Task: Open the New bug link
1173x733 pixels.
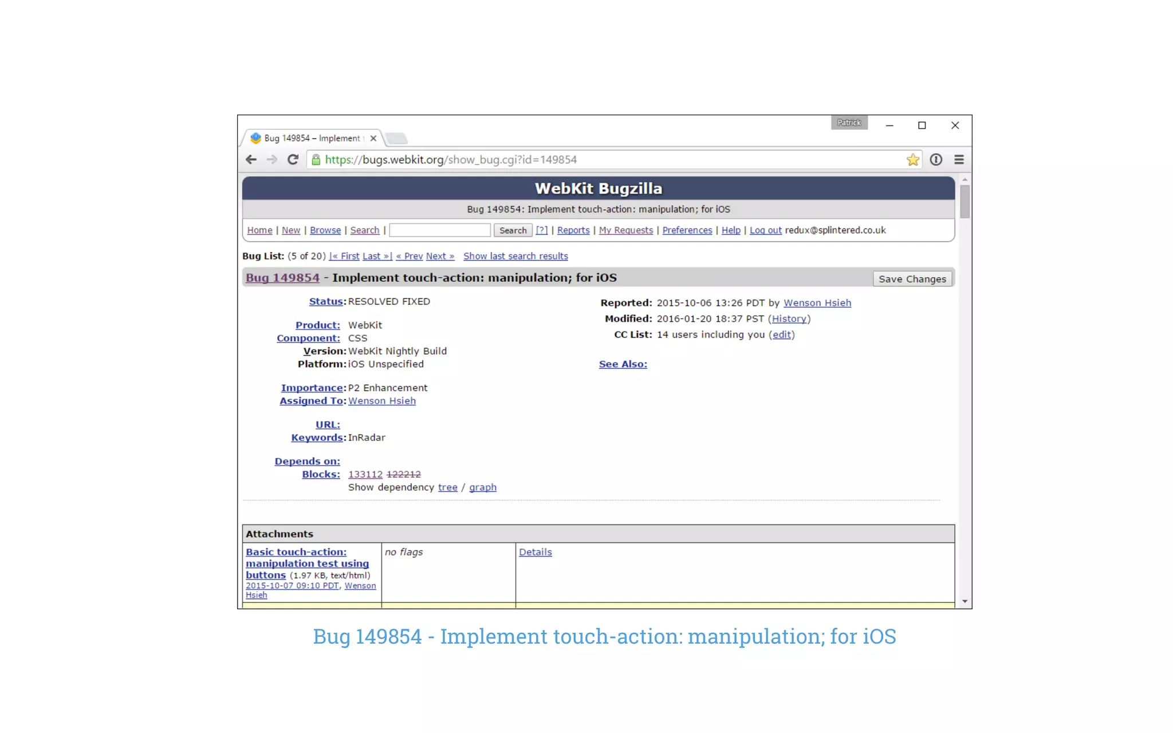Action: (291, 230)
